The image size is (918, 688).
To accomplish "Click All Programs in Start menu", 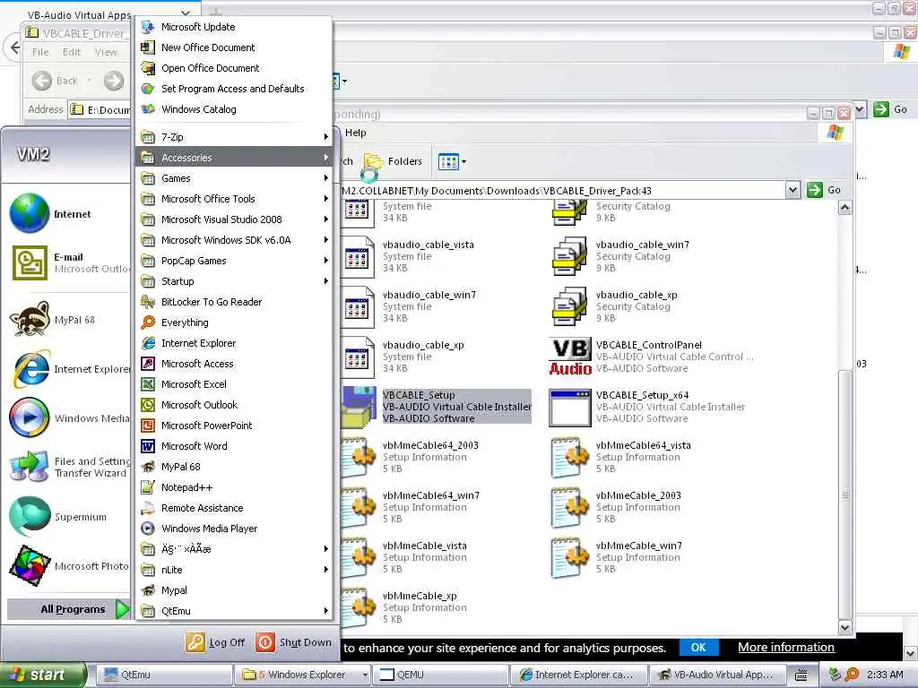I will 69,609.
